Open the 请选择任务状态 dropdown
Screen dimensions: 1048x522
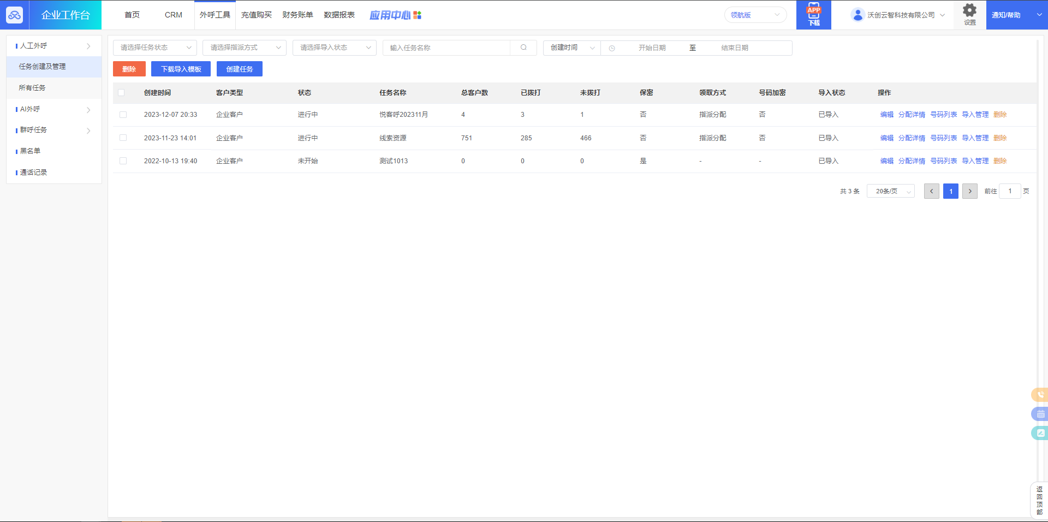(155, 48)
